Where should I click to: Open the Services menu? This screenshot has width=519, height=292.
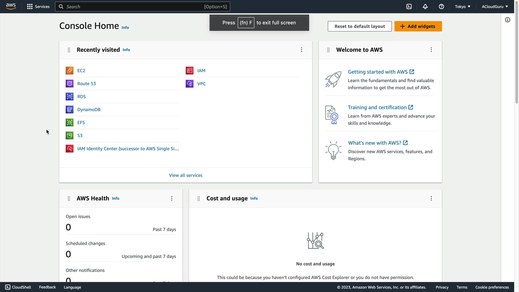click(38, 6)
